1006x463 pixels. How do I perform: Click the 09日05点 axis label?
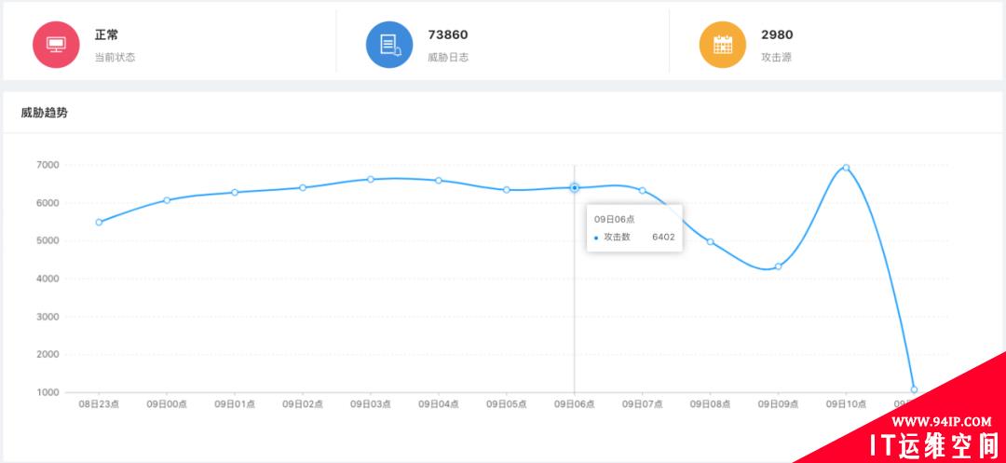pyautogui.click(x=506, y=404)
